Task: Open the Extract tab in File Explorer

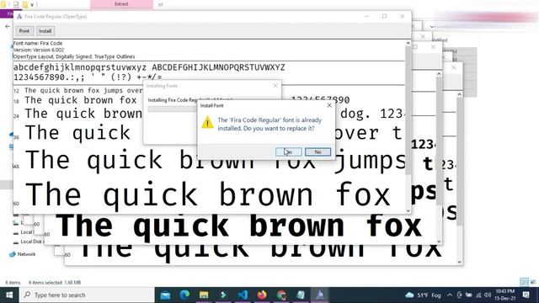Action: pyautogui.click(x=121, y=4)
